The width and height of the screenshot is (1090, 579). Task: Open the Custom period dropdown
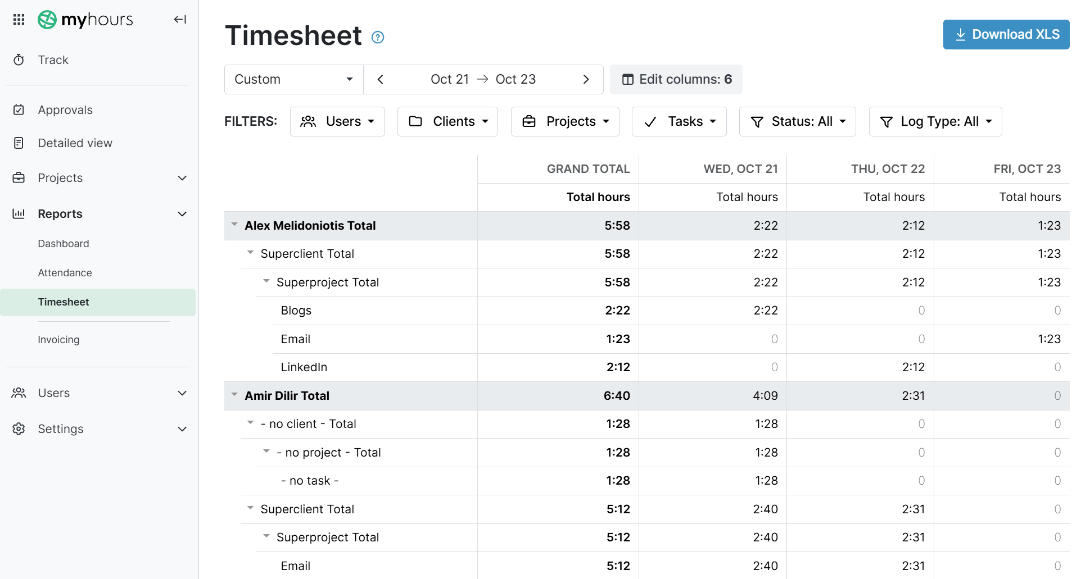click(x=294, y=79)
